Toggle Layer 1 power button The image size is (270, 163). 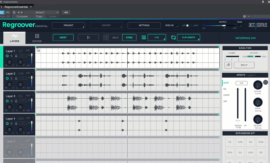7,56
